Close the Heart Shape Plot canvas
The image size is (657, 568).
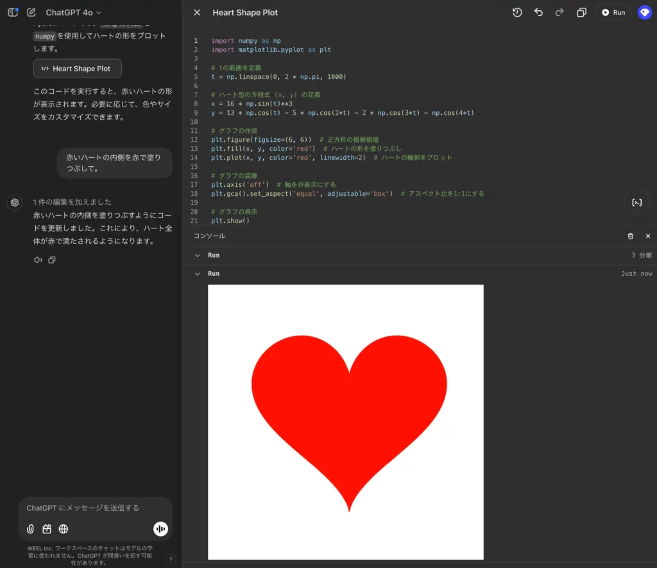tap(197, 12)
